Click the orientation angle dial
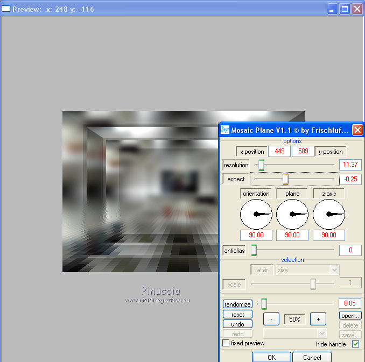The height and width of the screenshot is (362, 365). click(x=256, y=214)
